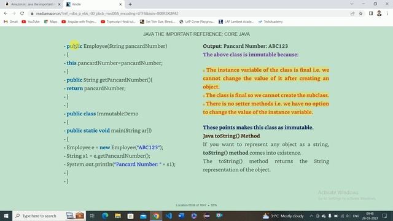Open the YouTube bookmark
This screenshot has height=221, width=393.
click(x=31, y=22)
